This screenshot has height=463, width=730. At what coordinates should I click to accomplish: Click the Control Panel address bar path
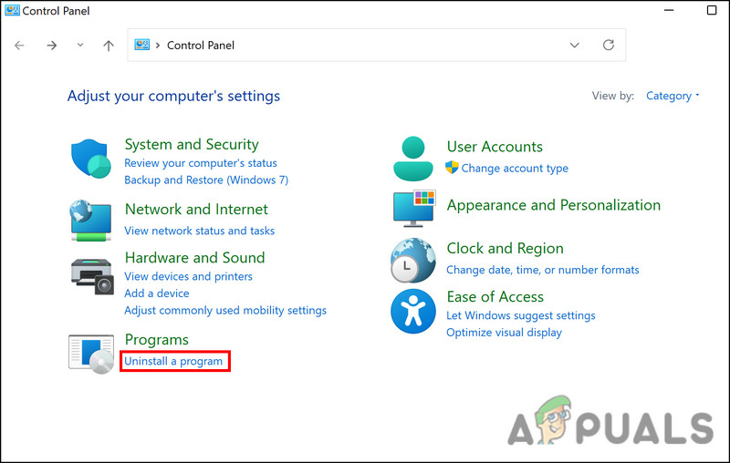pyautogui.click(x=201, y=45)
